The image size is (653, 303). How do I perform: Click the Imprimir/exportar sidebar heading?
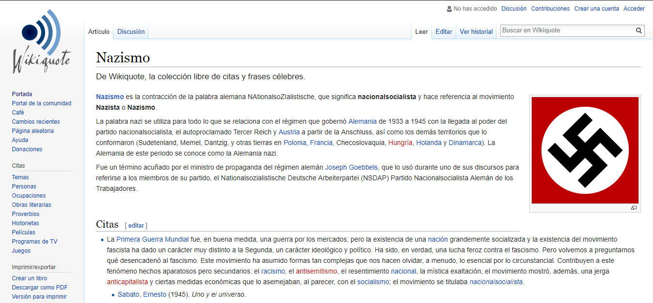34,267
